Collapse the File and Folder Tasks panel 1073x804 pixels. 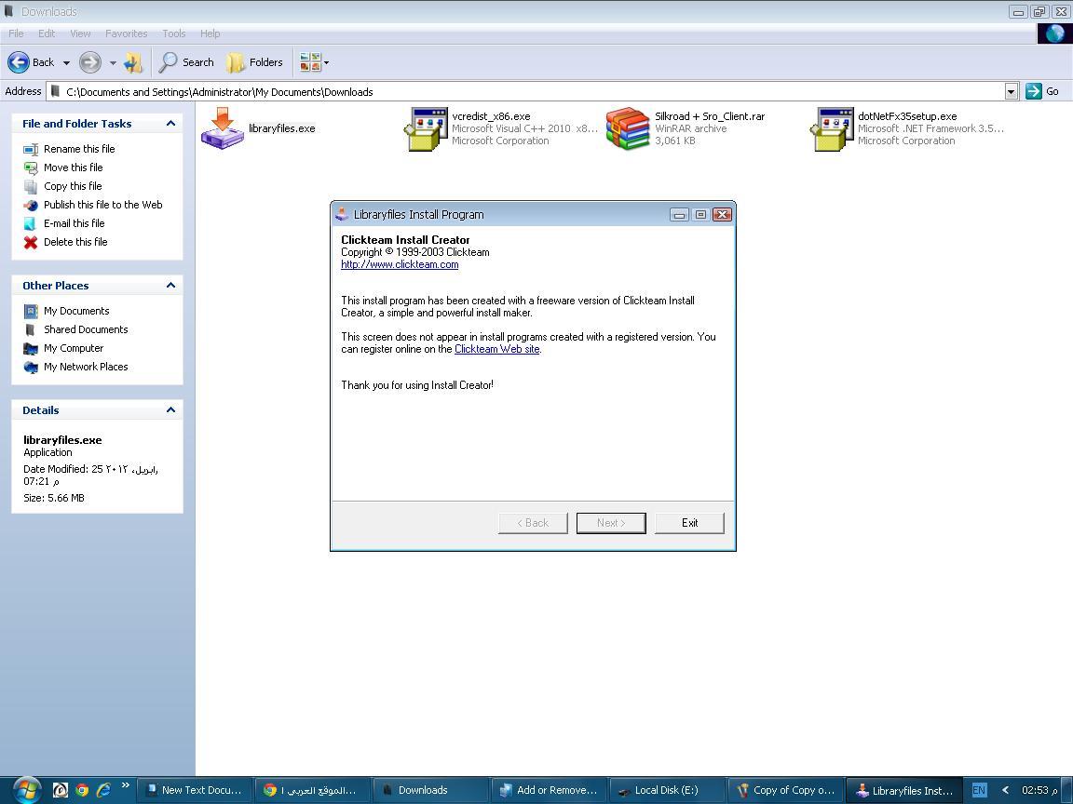click(170, 124)
